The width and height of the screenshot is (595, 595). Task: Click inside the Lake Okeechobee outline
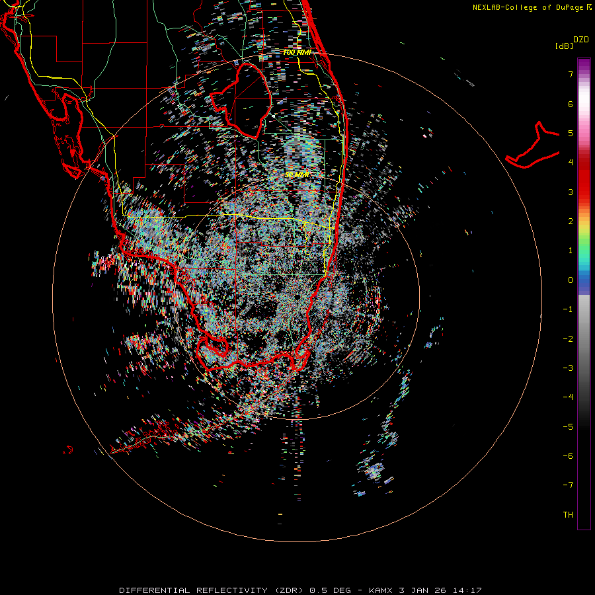point(247,100)
